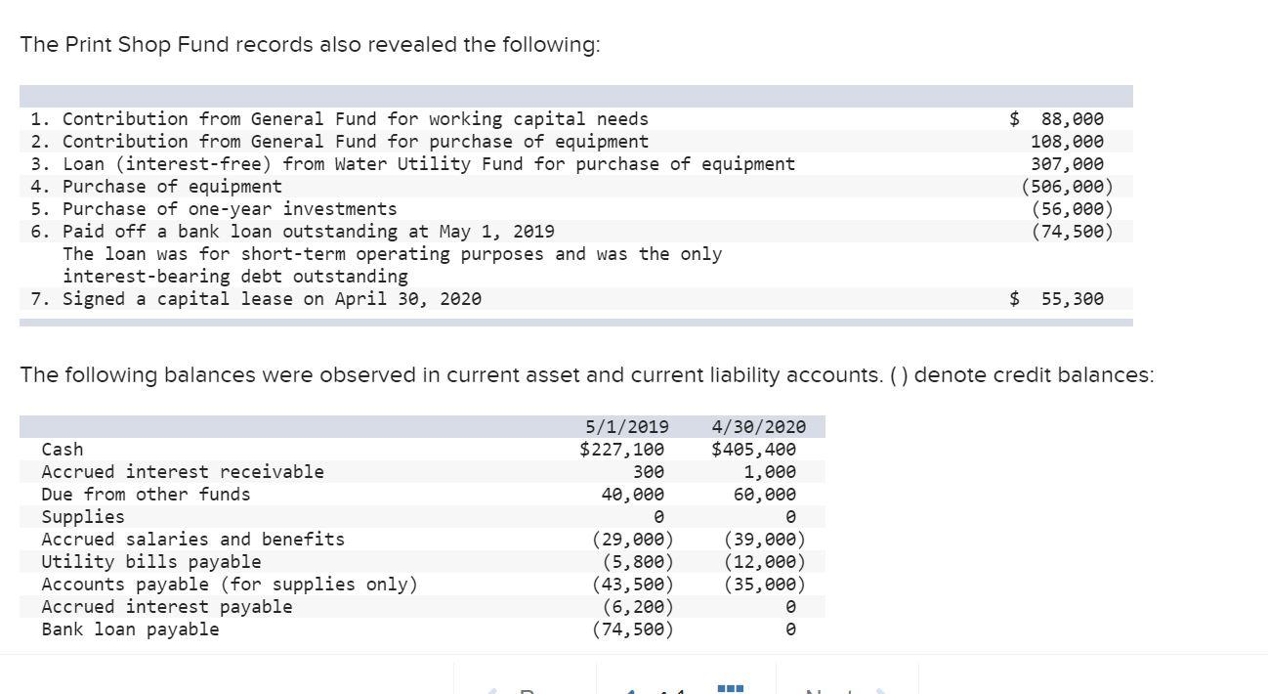This screenshot has width=1268, height=694.
Task: Click the "4/30/2020" column header
Action: 759,427
